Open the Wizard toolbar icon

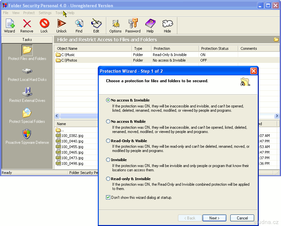tap(9, 26)
